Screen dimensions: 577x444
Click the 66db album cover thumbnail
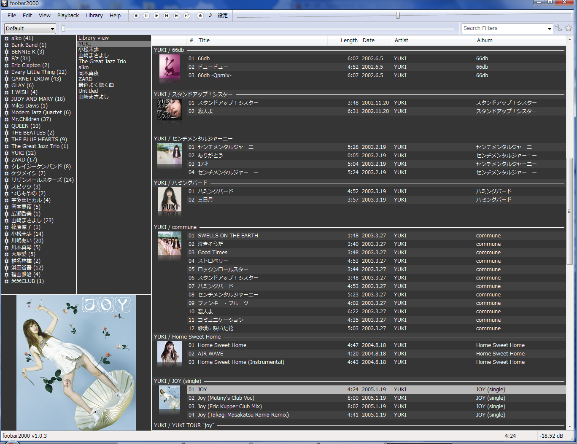(170, 67)
